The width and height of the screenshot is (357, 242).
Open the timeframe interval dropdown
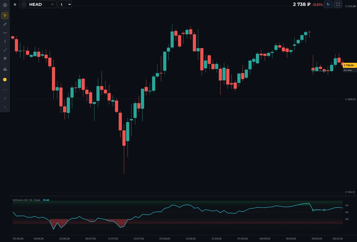point(65,4)
